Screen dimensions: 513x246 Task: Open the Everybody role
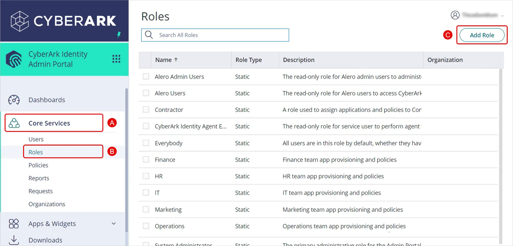coord(169,143)
